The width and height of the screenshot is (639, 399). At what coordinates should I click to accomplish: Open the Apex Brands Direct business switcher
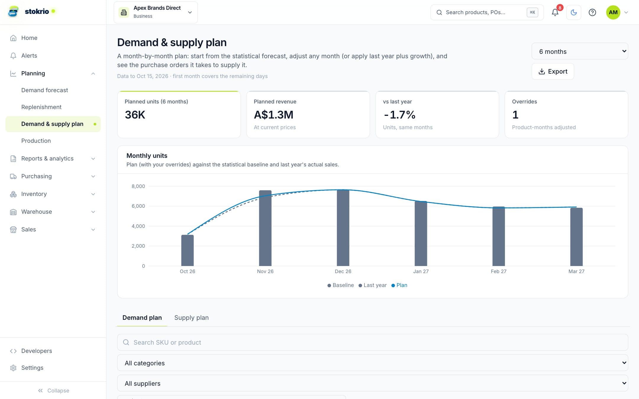pyautogui.click(x=156, y=12)
